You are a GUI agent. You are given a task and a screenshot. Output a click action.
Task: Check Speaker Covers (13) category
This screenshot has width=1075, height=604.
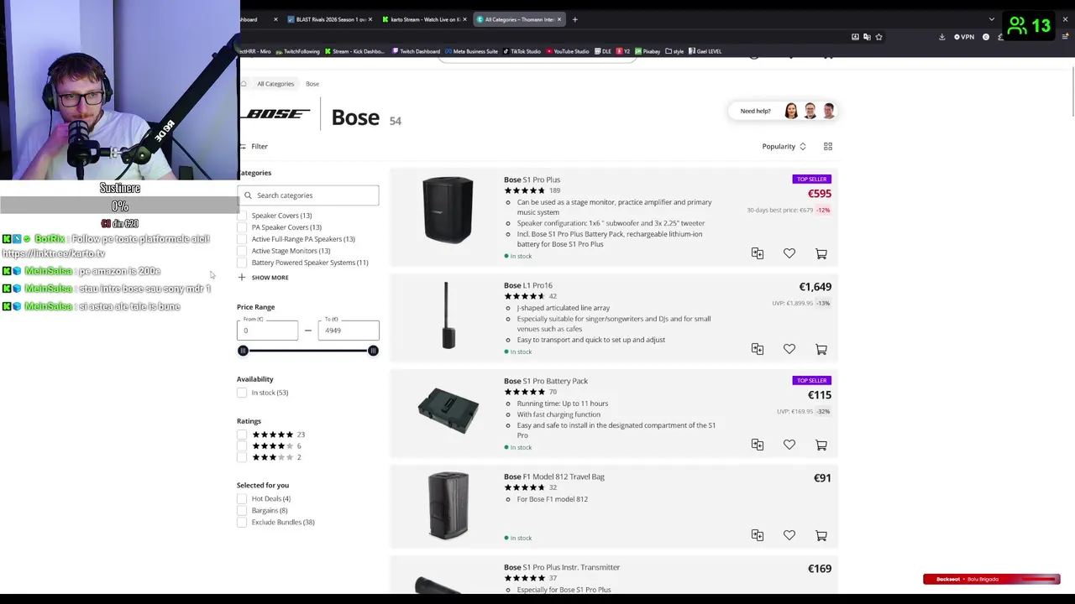[243, 216]
